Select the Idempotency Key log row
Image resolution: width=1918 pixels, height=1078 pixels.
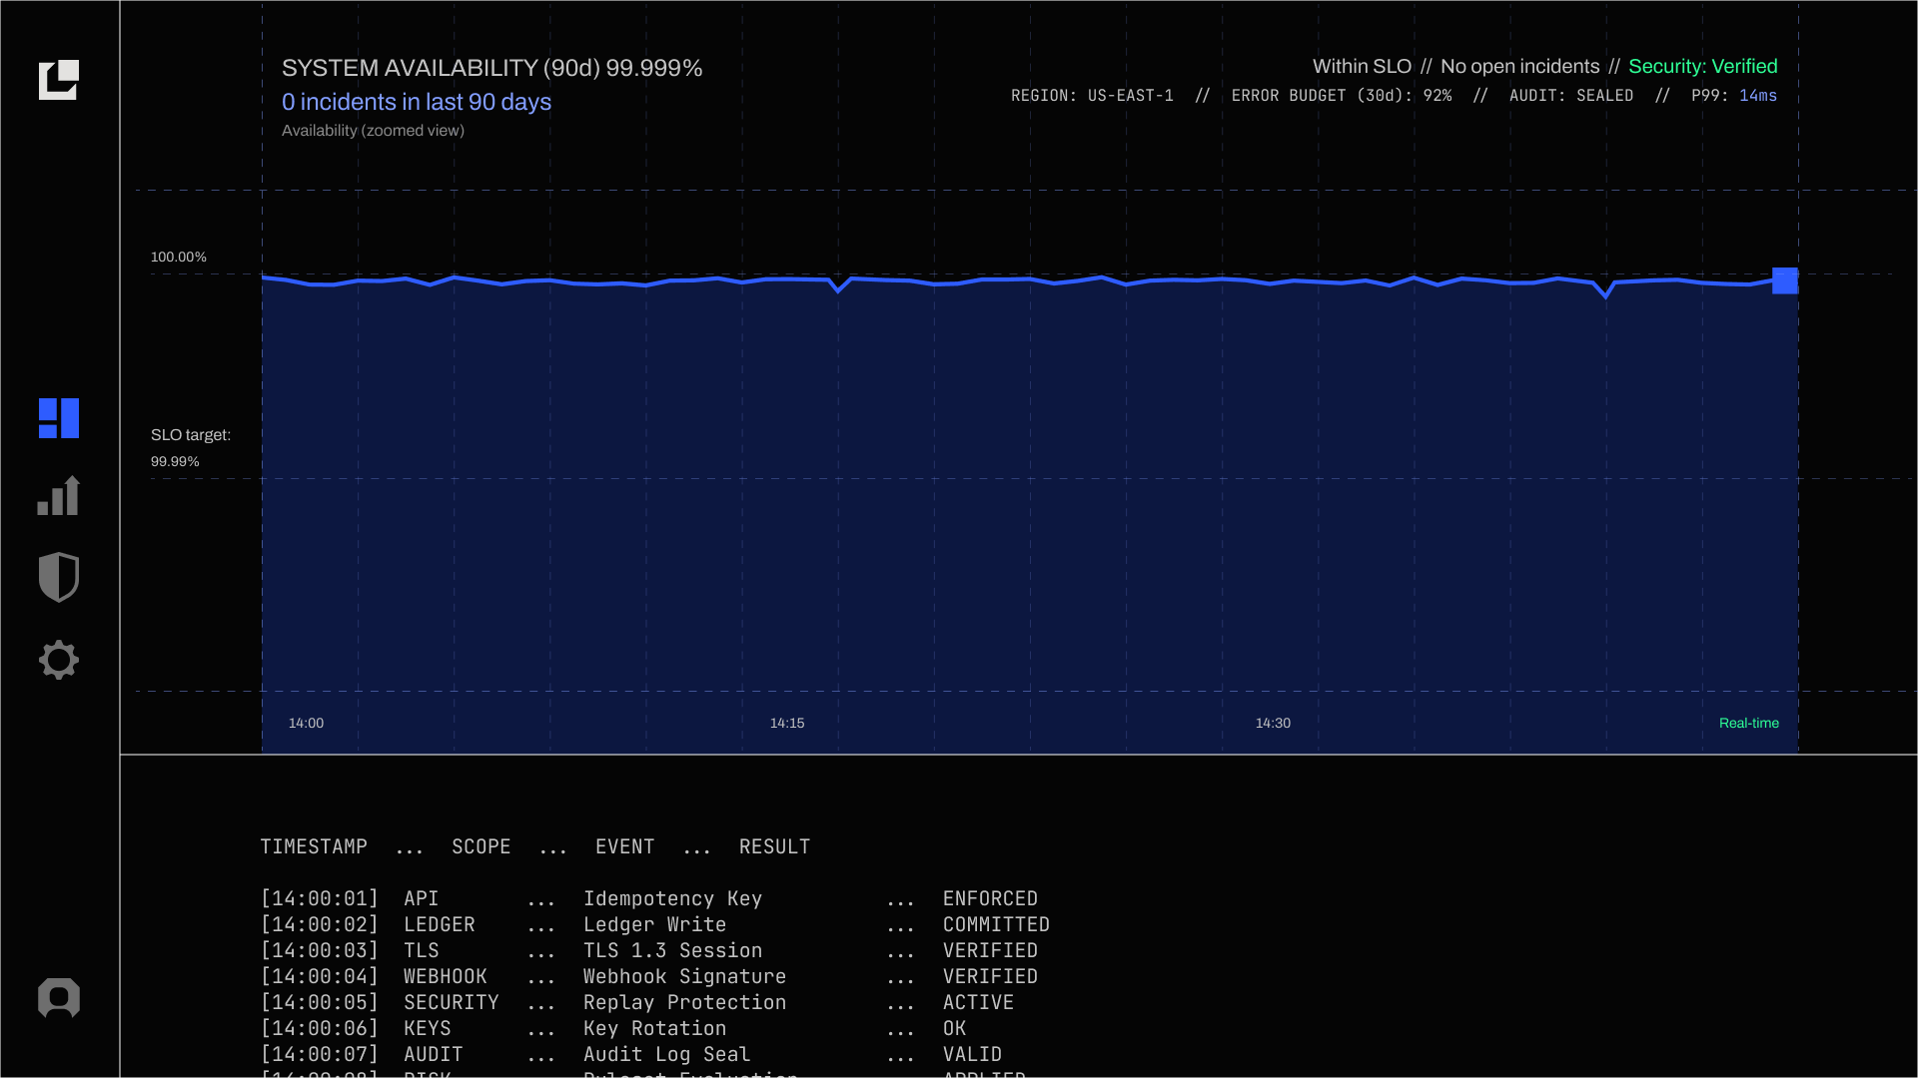[x=672, y=898]
